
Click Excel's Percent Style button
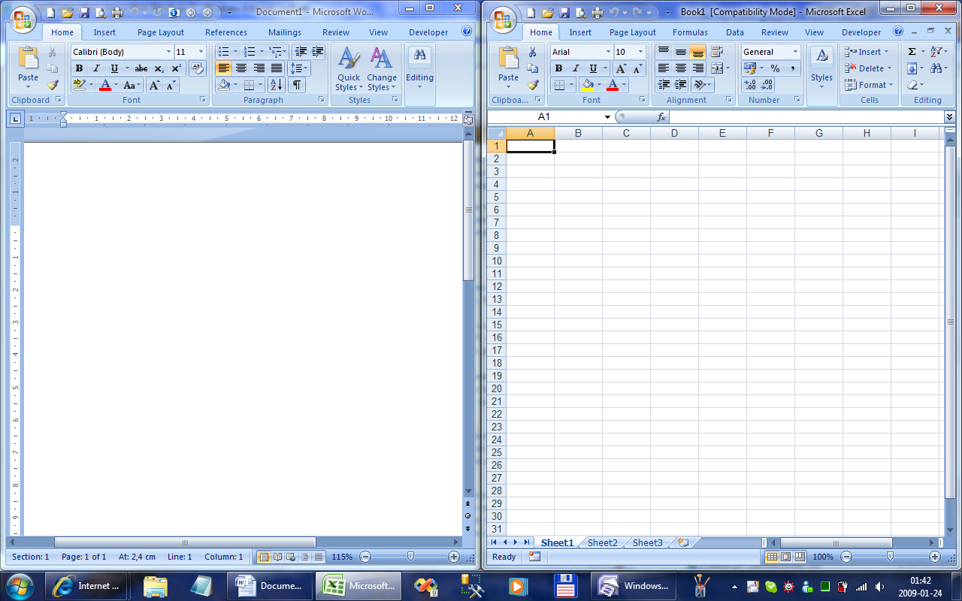pos(775,68)
